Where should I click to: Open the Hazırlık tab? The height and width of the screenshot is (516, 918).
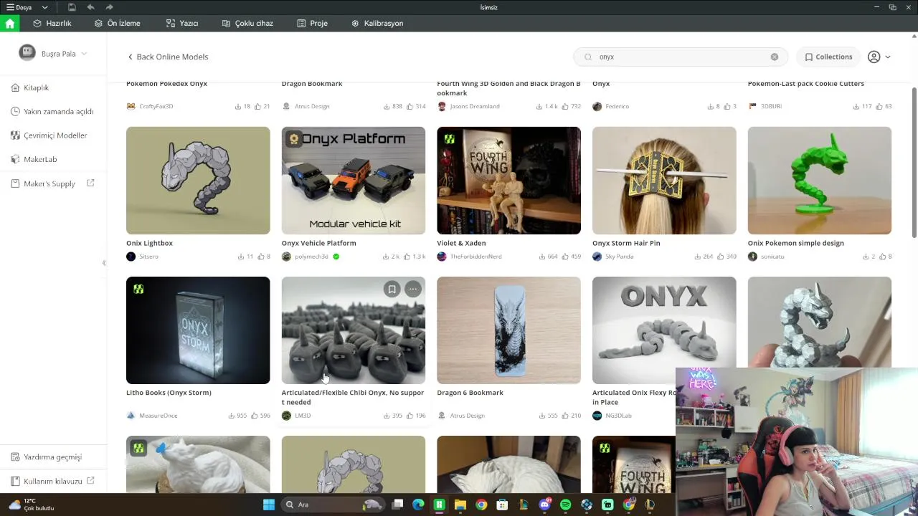click(x=52, y=23)
